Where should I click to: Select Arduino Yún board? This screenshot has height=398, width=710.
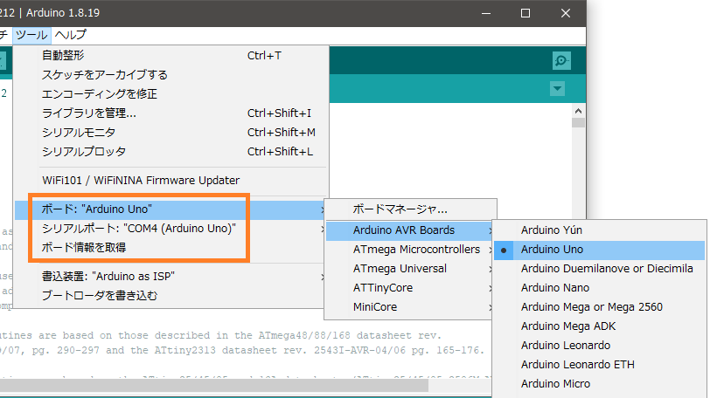(600, 230)
